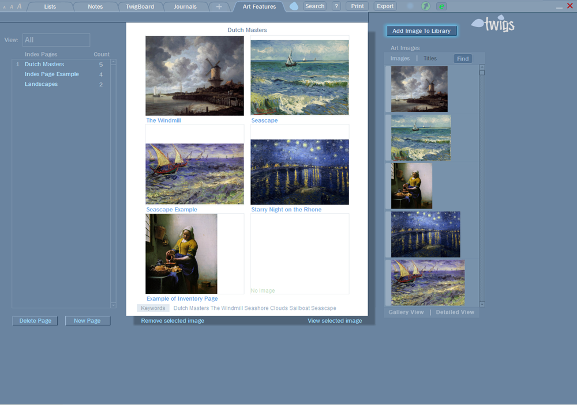Open the TwigBoard tab
Screen dimensions: 577x405
[141, 7]
